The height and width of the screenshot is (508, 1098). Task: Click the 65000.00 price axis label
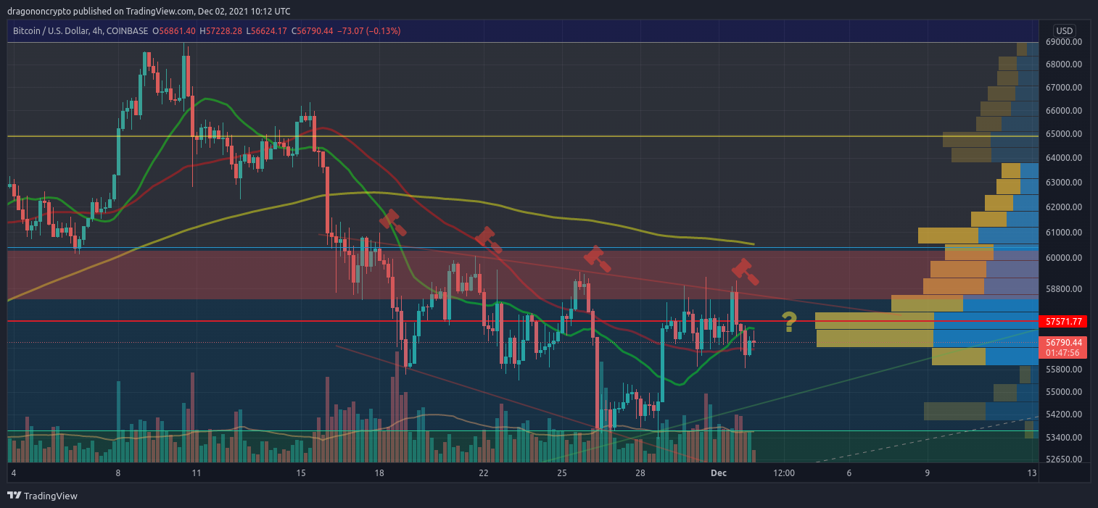pos(1064,134)
